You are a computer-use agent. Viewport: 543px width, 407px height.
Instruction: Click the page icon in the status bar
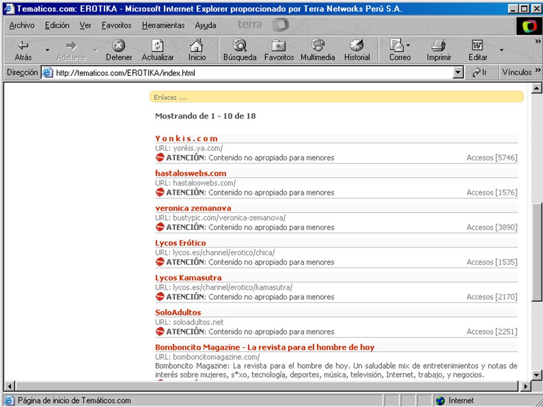click(x=10, y=400)
